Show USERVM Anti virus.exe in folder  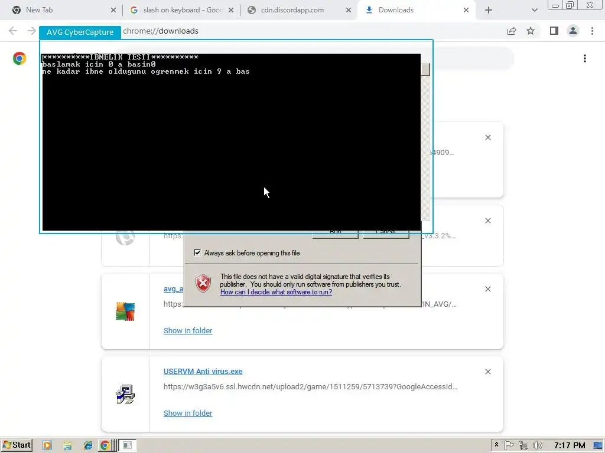click(188, 413)
